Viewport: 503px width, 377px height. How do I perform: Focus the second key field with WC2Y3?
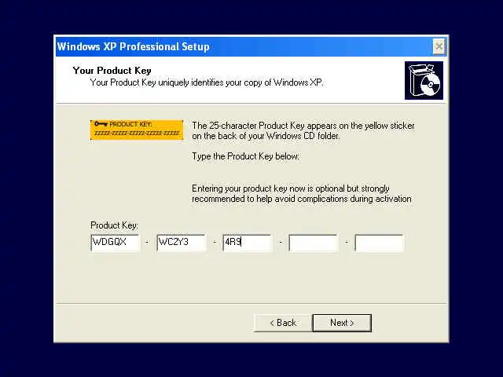click(182, 243)
